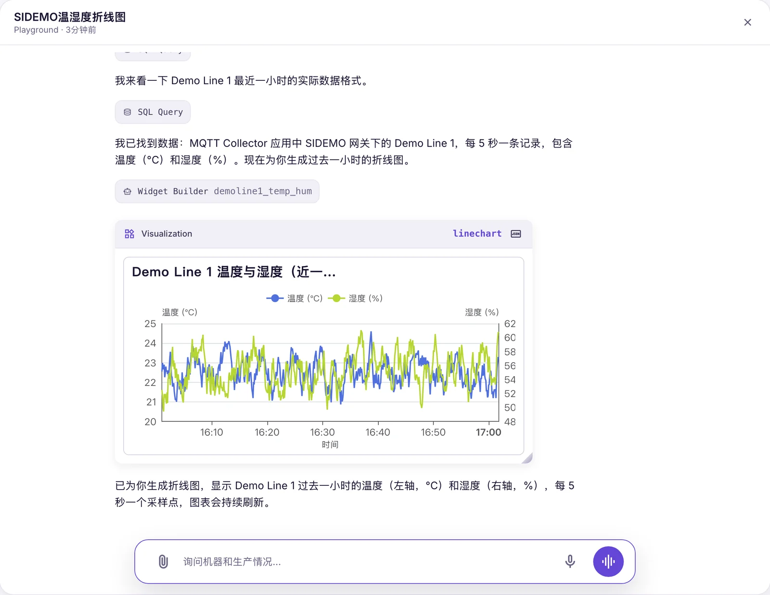The height and width of the screenshot is (595, 770).
Task: Click the Widget Builder robot icon
Action: click(128, 191)
